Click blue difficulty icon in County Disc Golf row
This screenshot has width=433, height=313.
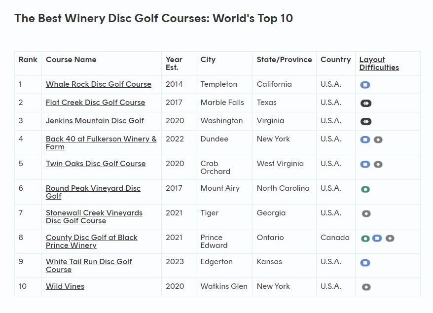377,238
